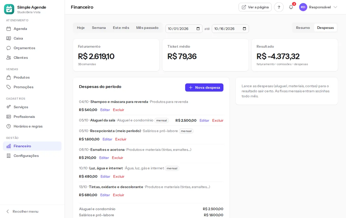The height and width of the screenshot is (218, 346).
Task: Open notifications bell with 2 badge
Action: [291, 7]
